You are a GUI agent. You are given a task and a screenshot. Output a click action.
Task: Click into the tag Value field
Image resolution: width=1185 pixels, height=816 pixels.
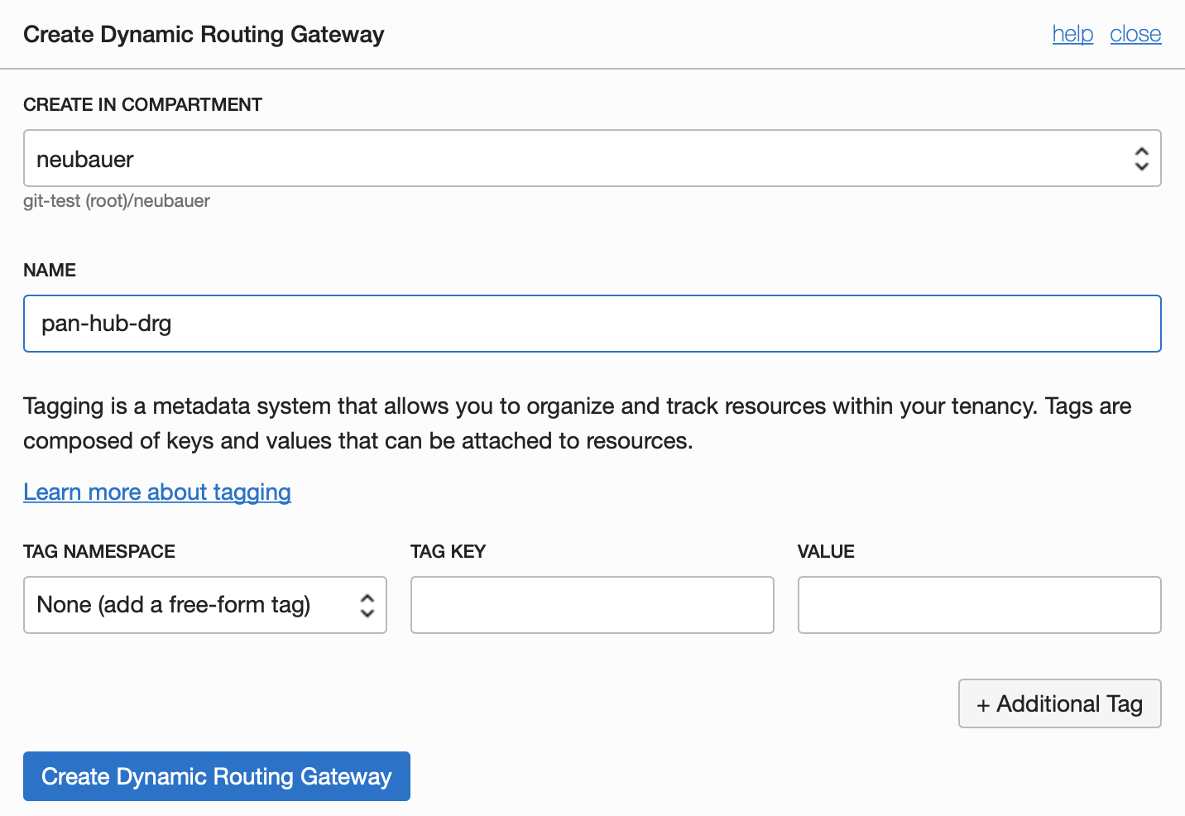pos(980,605)
